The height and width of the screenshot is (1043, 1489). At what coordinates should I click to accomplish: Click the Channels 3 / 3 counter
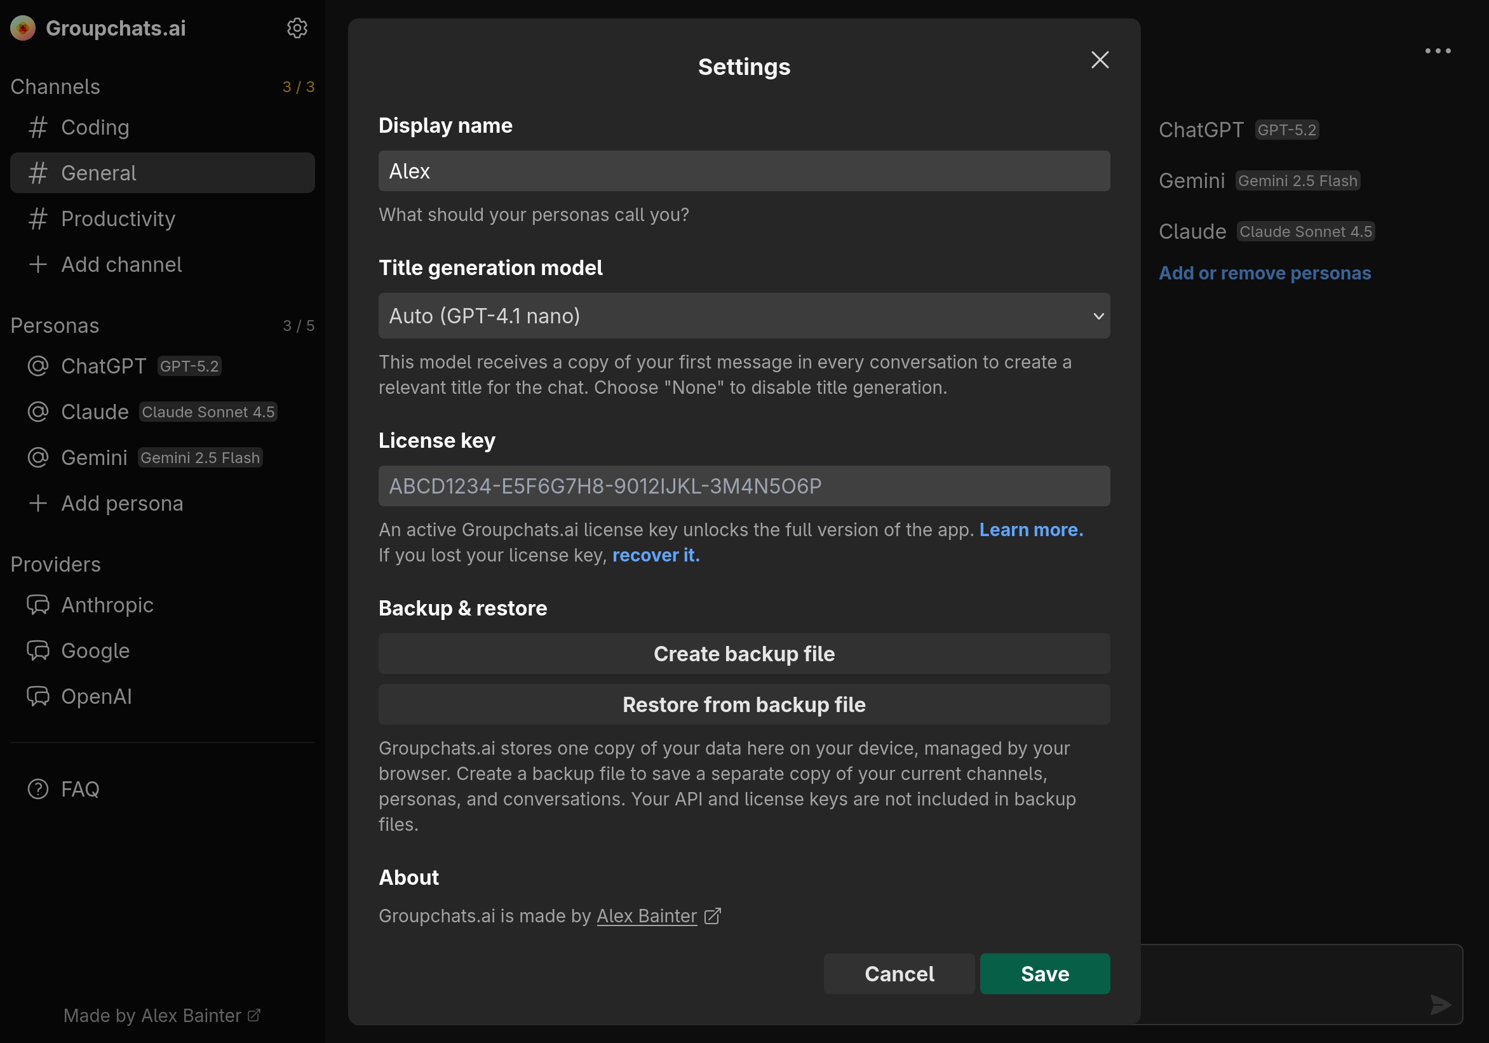click(x=299, y=87)
